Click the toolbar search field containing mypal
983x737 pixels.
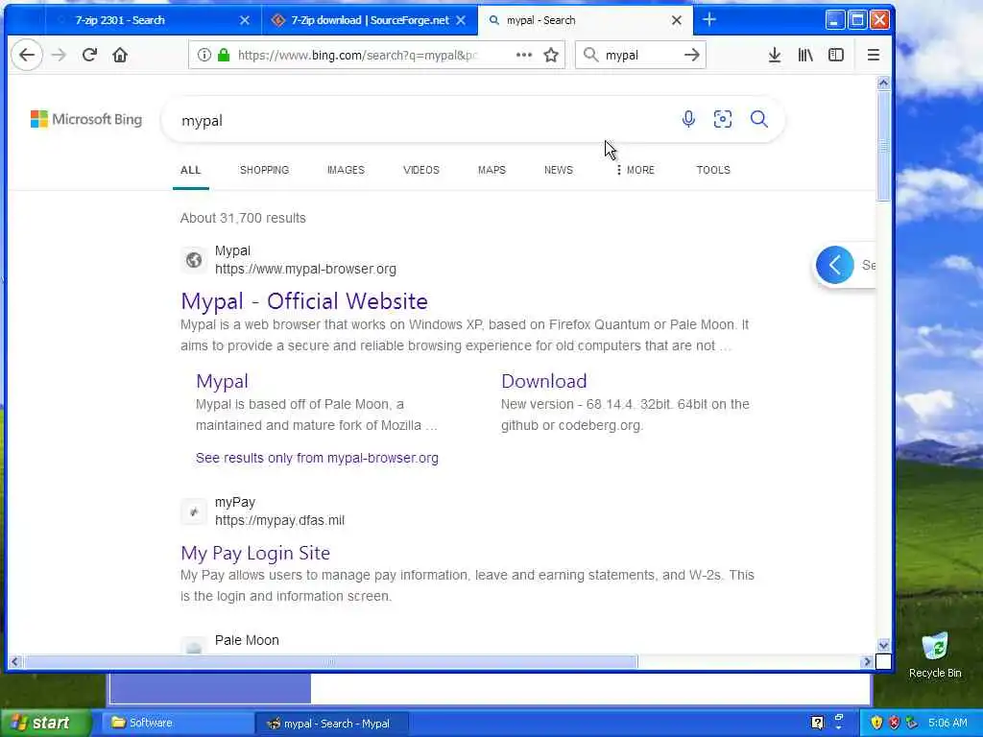[x=639, y=55]
